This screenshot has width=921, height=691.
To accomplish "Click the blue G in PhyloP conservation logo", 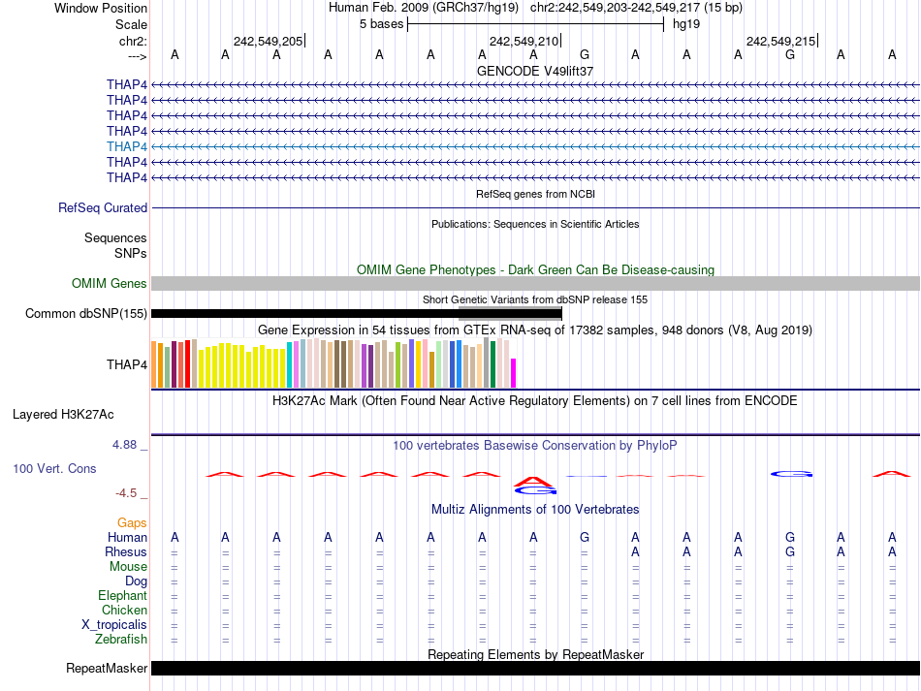I will coord(791,474).
